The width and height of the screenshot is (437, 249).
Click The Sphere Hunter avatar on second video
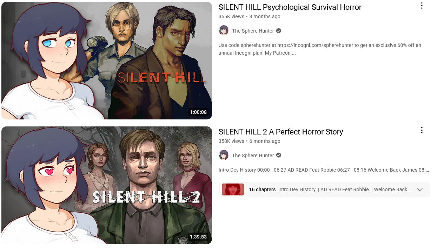(x=224, y=155)
